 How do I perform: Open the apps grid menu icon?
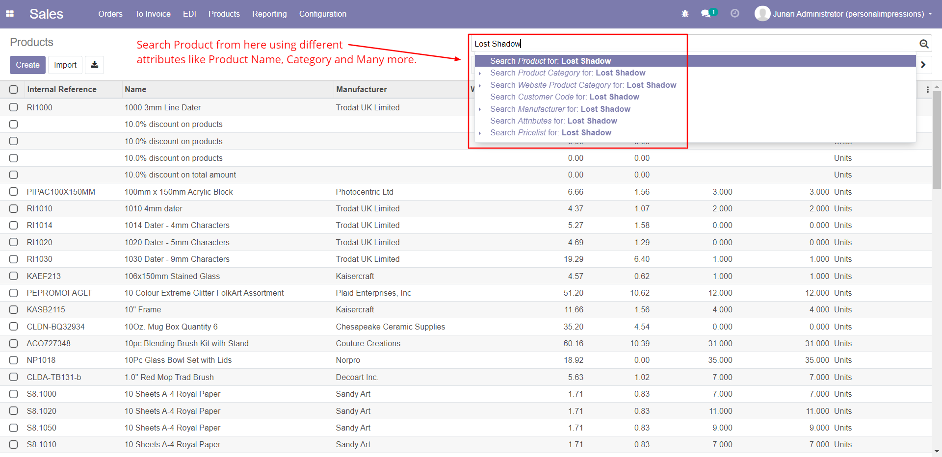click(x=10, y=14)
